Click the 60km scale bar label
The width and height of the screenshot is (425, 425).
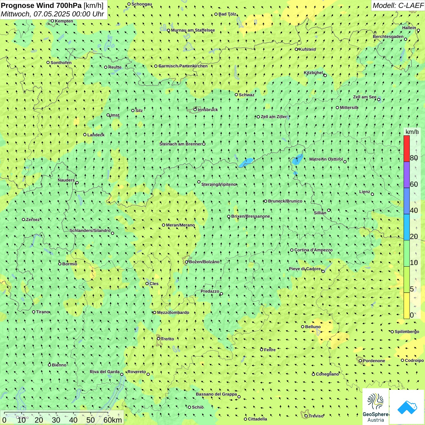pyautogui.click(x=113, y=420)
